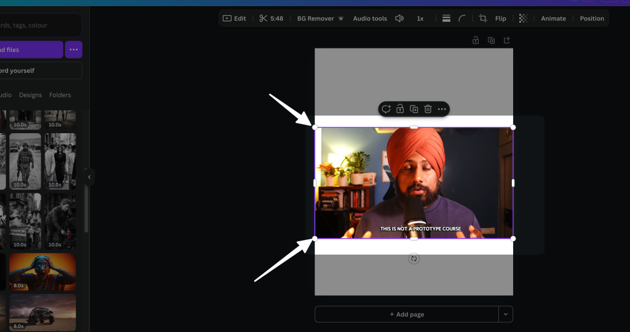
Task: Select the shocked blue-faced woman thumbnail
Action: tap(42, 271)
